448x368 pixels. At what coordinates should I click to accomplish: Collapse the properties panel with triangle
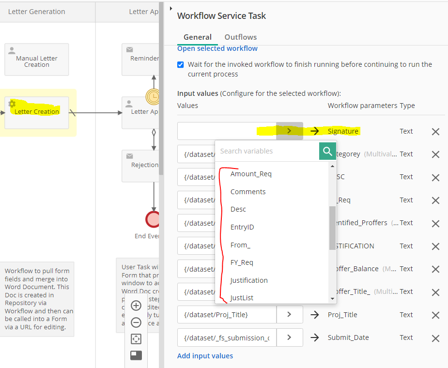[171, 9]
